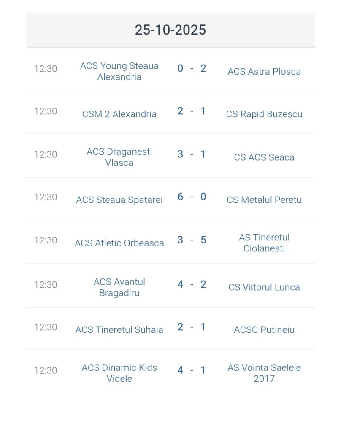The width and height of the screenshot is (338, 432).
Task: Select CS Rapid Buzescu team name
Action: (x=264, y=114)
